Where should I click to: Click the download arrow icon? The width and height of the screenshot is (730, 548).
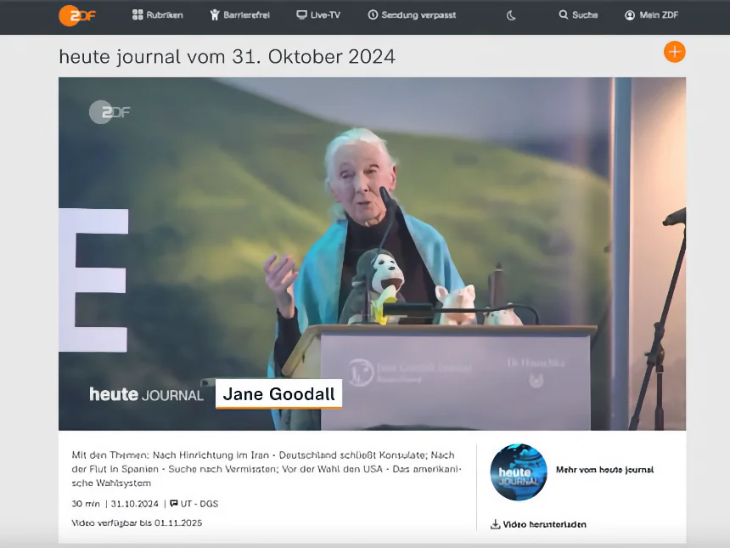coord(495,524)
